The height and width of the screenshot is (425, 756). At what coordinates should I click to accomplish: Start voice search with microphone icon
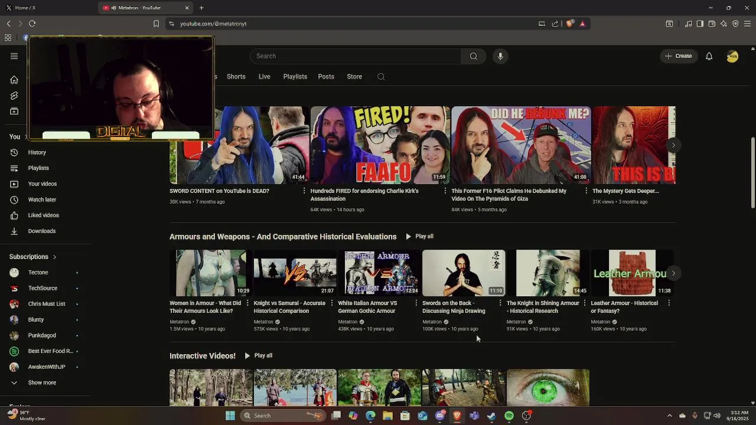(500, 56)
